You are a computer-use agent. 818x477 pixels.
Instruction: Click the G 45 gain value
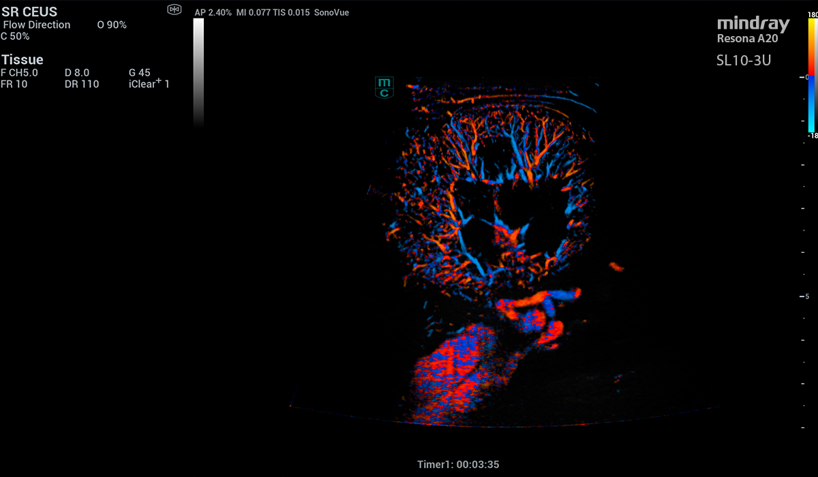[x=139, y=73]
